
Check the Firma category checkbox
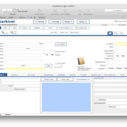tap(108, 68)
